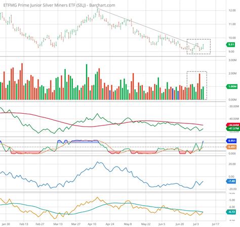The image size is (240, 227).
Task: Select the Apr 24 date label
Action: click(110, 224)
